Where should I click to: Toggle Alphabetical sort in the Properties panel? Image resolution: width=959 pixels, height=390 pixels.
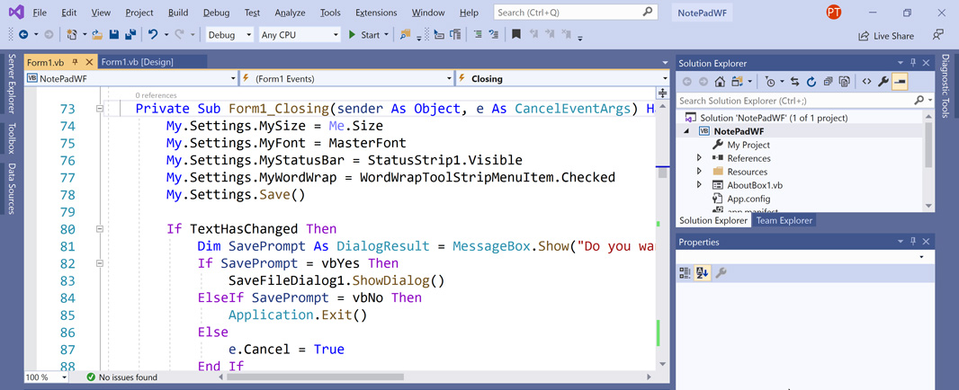(703, 273)
